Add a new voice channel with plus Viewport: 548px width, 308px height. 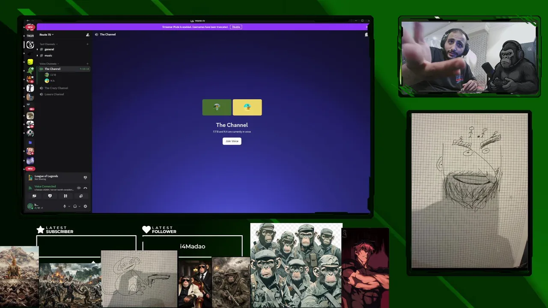point(87,64)
